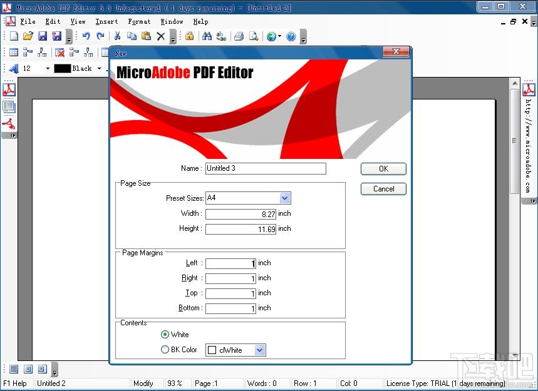The height and width of the screenshot is (391, 538).
Task: Open the Insert menu
Action: 106,21
